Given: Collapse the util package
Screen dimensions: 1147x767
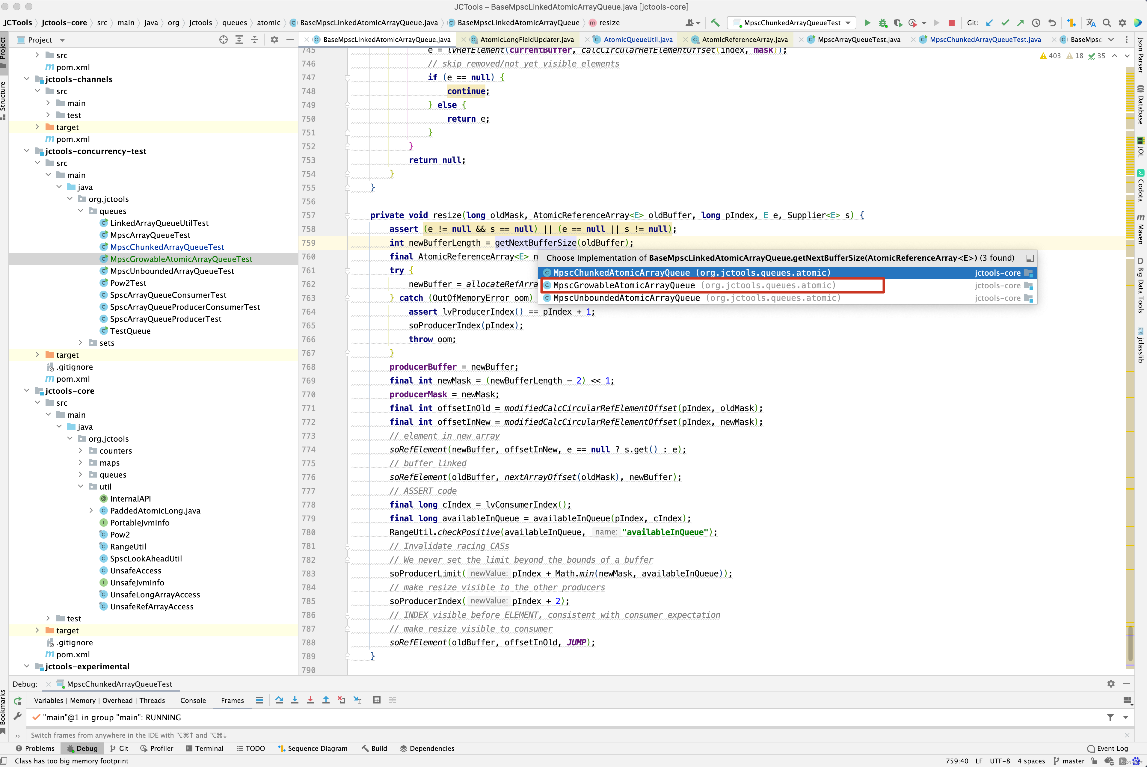Looking at the screenshot, I should coord(81,486).
